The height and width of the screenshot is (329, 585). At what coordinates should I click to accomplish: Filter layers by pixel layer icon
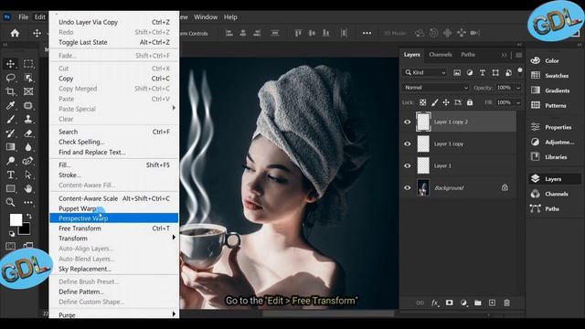457,73
